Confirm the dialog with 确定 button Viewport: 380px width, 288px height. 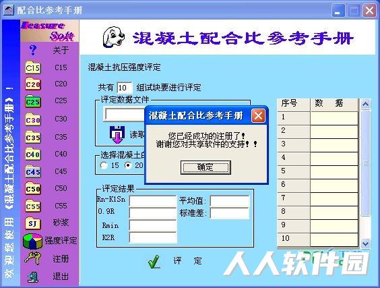pyautogui.click(x=205, y=167)
